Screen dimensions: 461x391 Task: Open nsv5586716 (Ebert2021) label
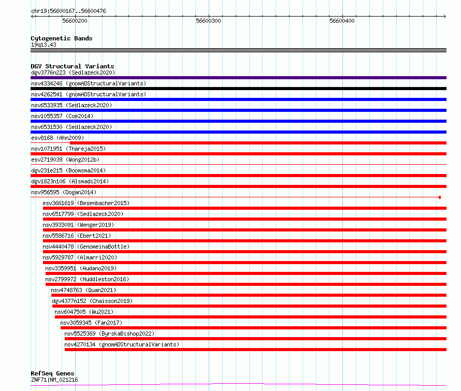coord(77,236)
